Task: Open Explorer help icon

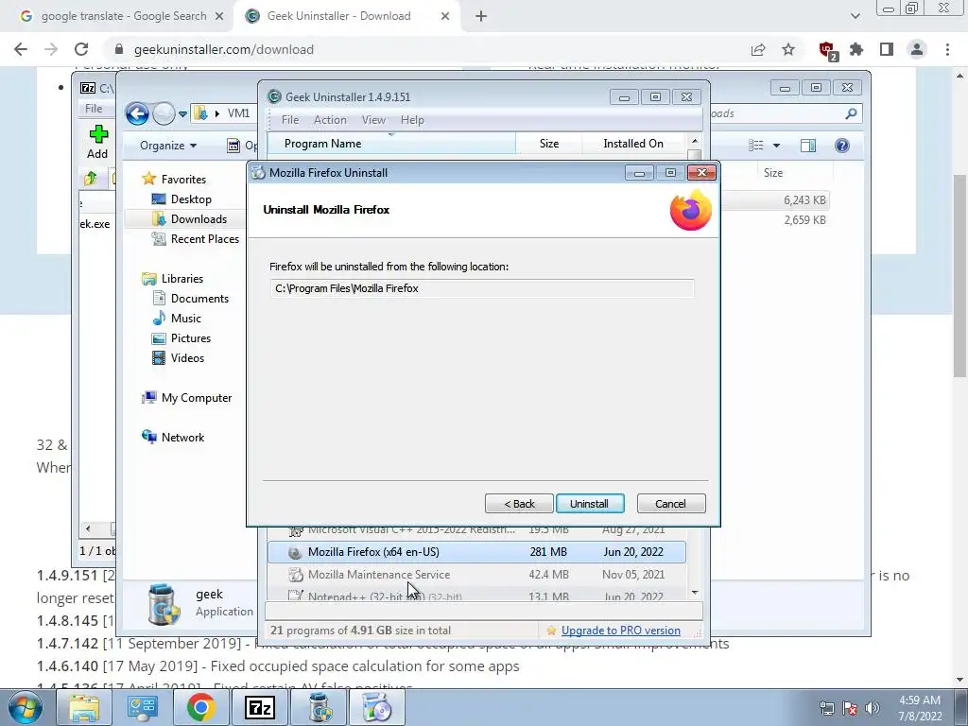Action: [842, 145]
